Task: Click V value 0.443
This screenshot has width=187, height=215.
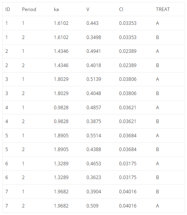Action: [92, 23]
